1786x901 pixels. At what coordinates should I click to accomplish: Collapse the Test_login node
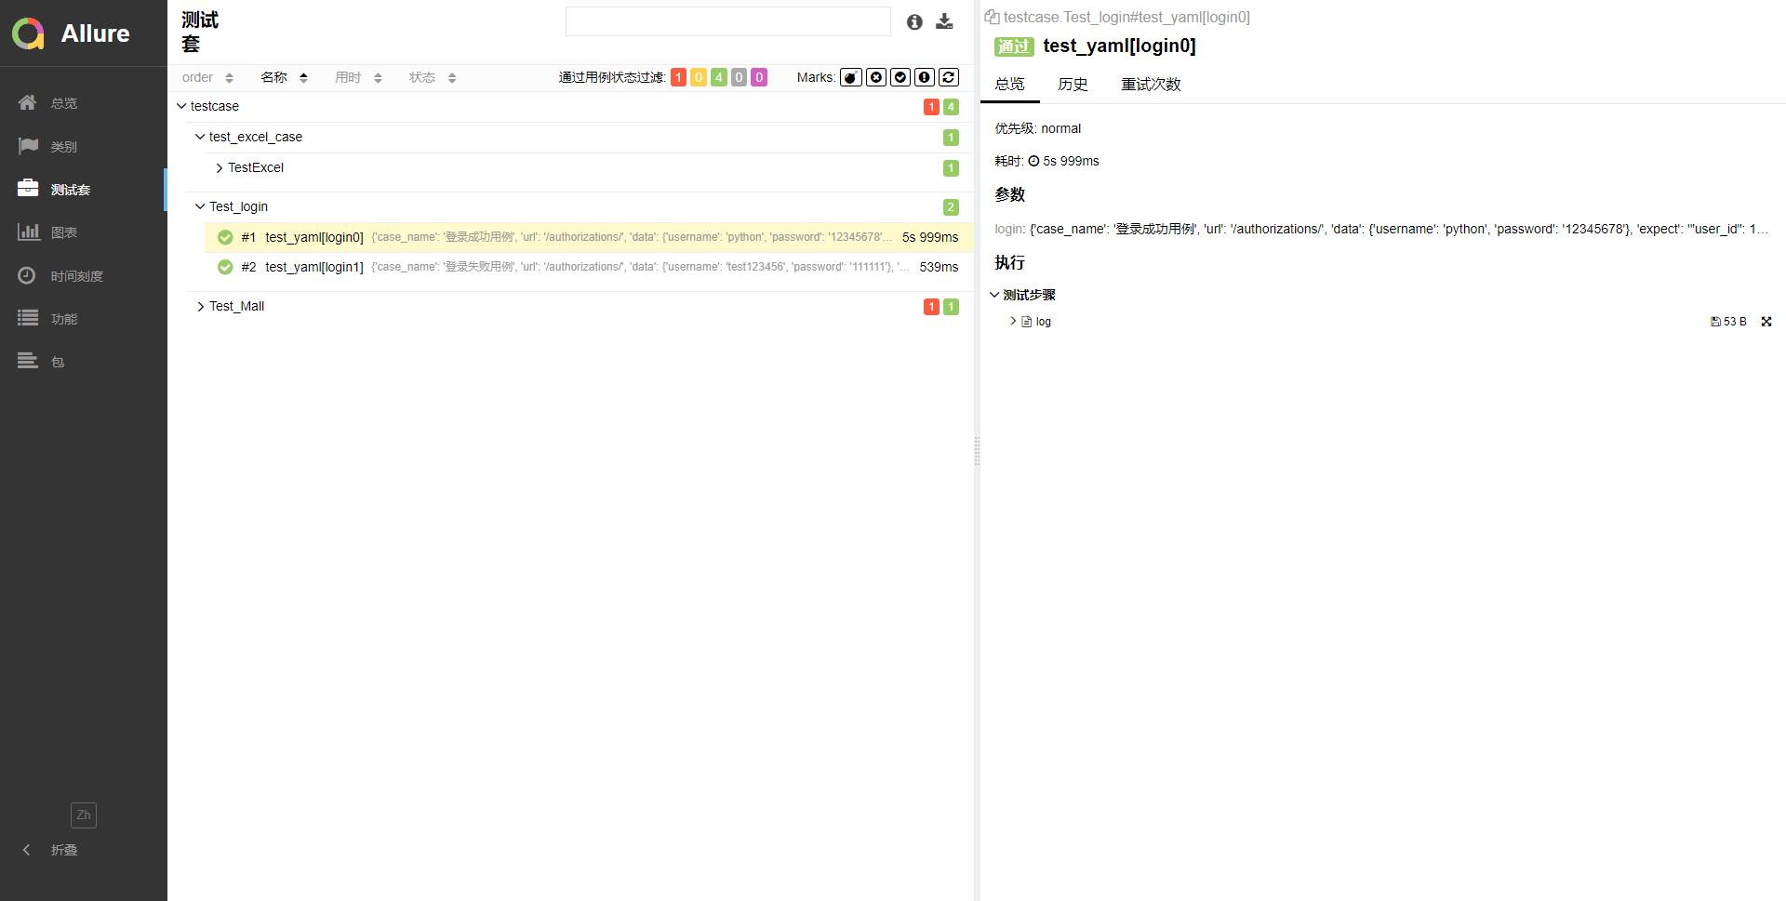coord(200,206)
